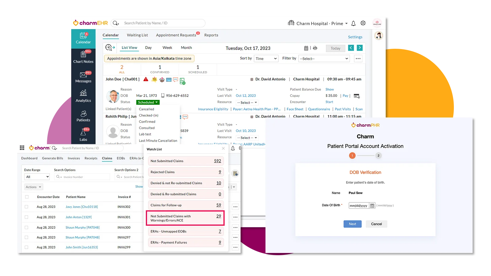Image resolution: width=491 pixels, height=276 pixels.
Task: Open the Insurance Eligibility link
Action: [213, 109]
